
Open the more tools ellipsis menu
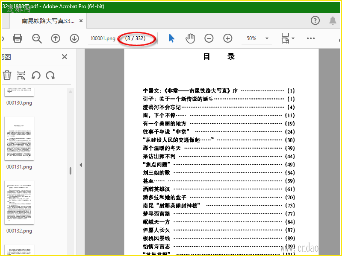[311, 38]
